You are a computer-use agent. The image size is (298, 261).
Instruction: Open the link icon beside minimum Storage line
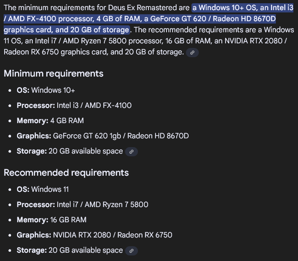(131, 151)
